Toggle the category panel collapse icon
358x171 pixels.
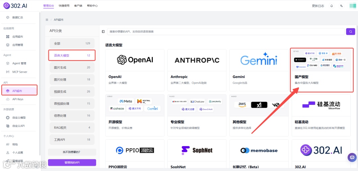click(x=103, y=32)
